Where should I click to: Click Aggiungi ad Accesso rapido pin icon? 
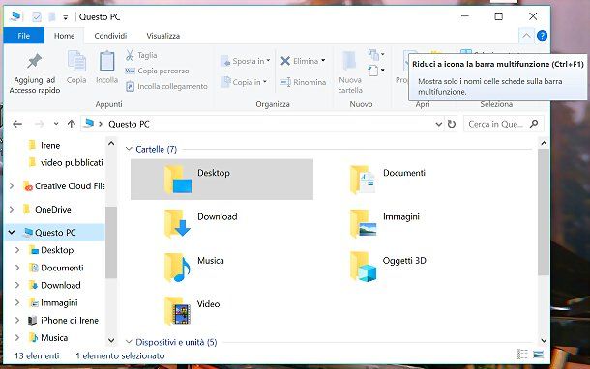[34, 61]
